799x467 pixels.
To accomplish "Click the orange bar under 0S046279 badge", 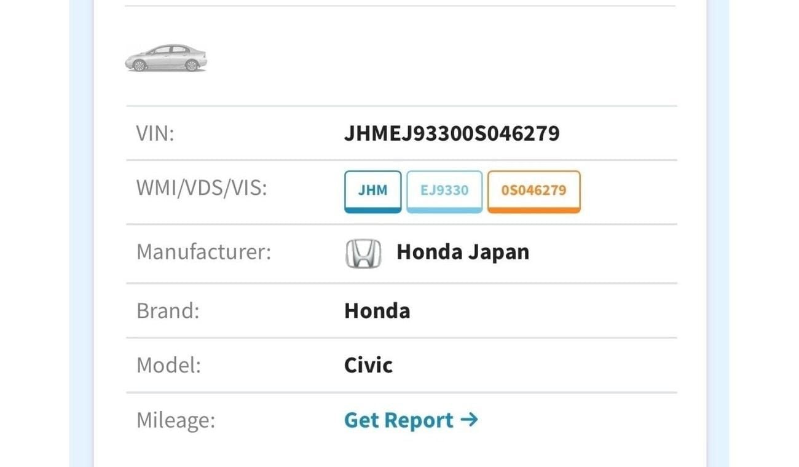I will click(533, 210).
